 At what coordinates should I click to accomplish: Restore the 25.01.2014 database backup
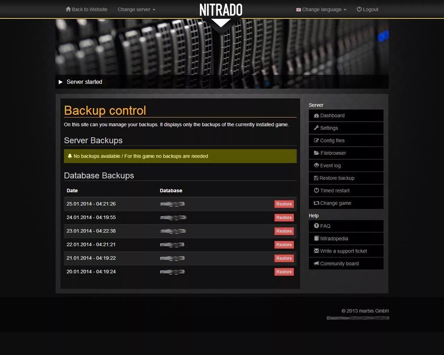point(284,204)
